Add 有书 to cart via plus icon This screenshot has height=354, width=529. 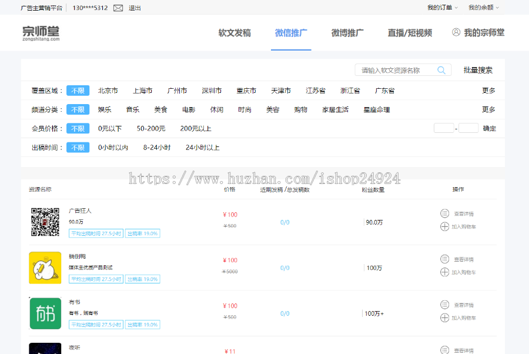click(444, 318)
